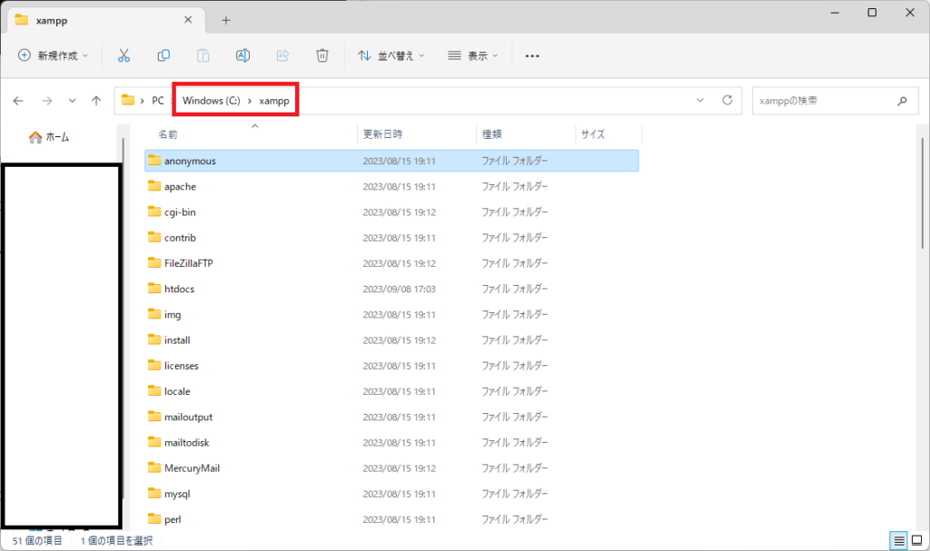Click the Rename icon in toolbar
Viewport: 930px width, 551px height.
(x=242, y=55)
